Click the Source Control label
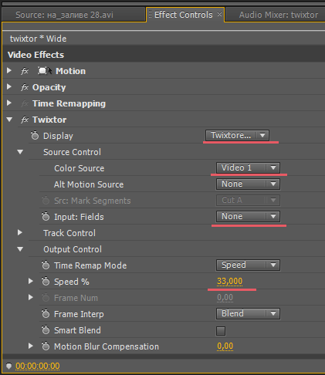The image size is (325, 375). 72,152
